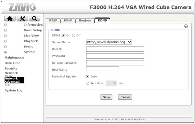
Task: Save the DDNS settings
Action: [106, 97]
